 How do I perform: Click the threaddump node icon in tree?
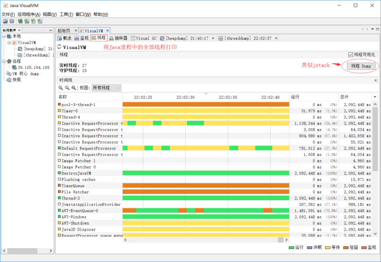coord(20,55)
